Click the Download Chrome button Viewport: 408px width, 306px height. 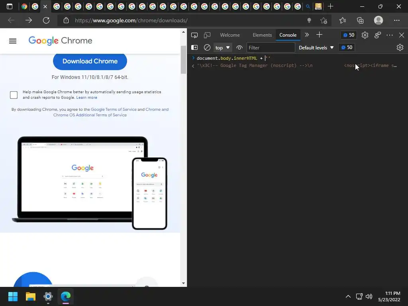tap(90, 61)
